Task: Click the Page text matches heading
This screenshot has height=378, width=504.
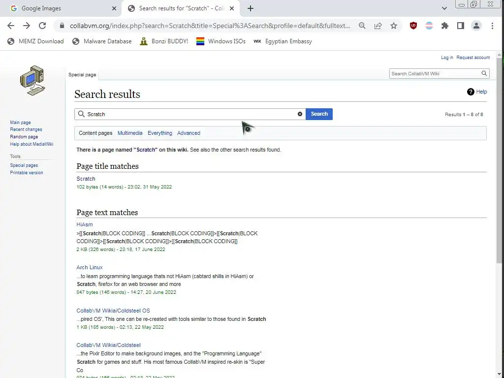Action: click(x=107, y=213)
